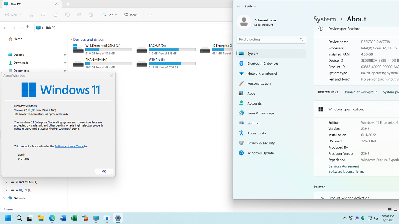The width and height of the screenshot is (399, 224).
Task: Switch to Details view in File Explorer status bar
Action: tap(390, 209)
